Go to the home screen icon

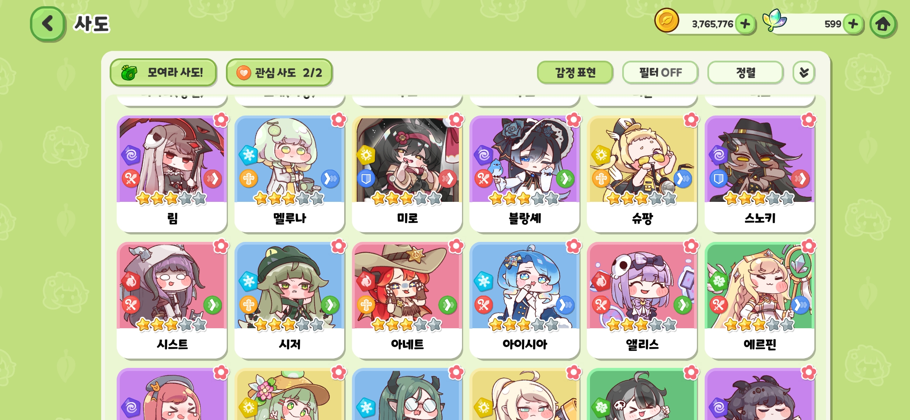(x=883, y=24)
